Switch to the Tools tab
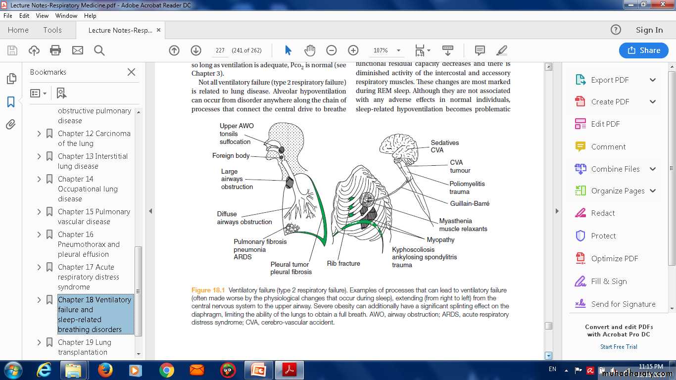 pyautogui.click(x=52, y=30)
